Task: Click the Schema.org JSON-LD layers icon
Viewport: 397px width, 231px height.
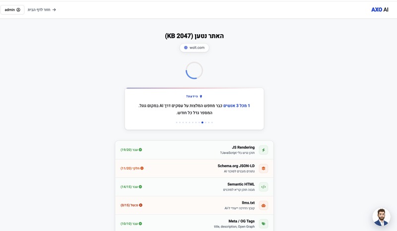Action: tap(263, 168)
